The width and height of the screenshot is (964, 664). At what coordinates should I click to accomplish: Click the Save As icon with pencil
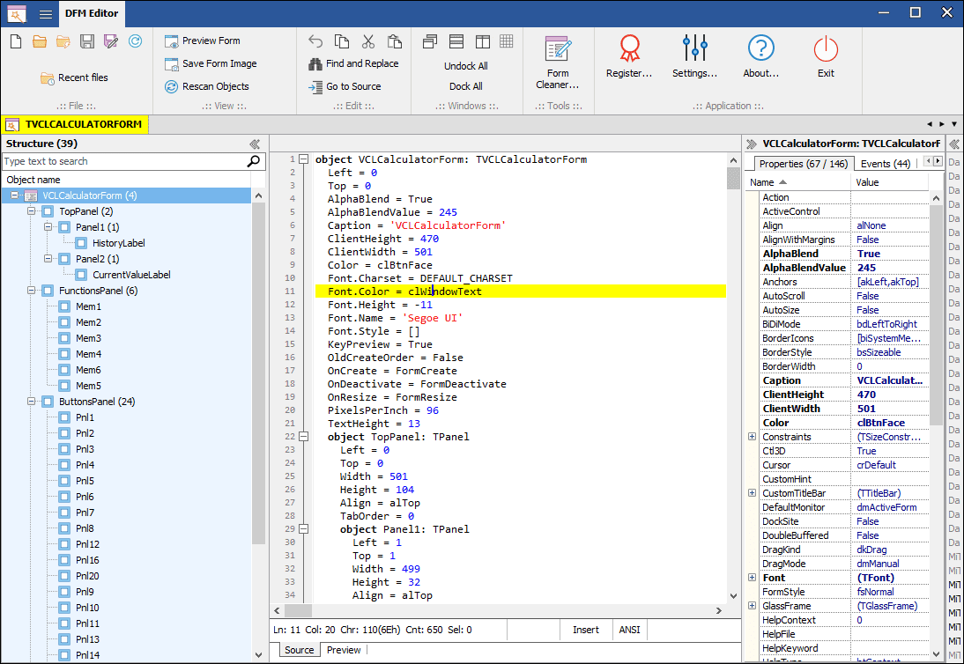coord(111,41)
